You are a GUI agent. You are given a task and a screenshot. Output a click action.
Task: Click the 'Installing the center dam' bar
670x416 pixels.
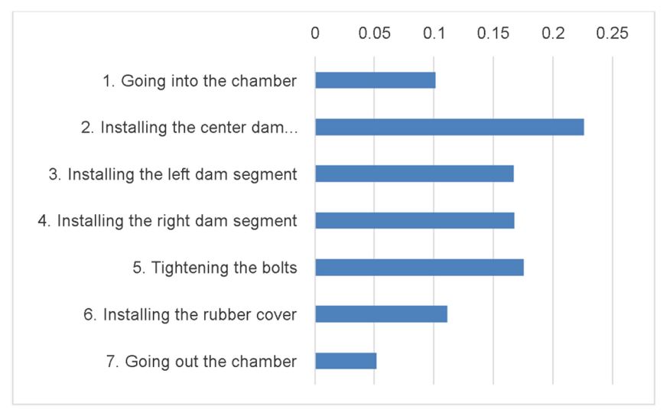[450, 127]
